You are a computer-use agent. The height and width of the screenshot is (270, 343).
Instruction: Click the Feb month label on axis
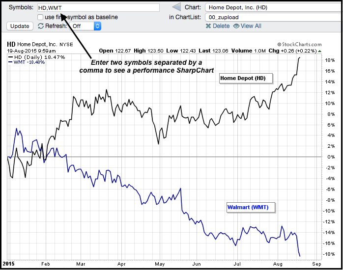tap(46, 264)
